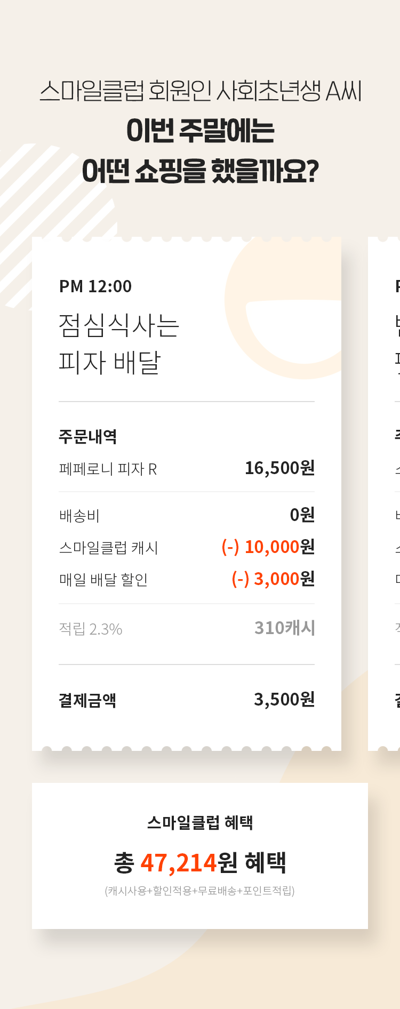Screen dimensions: 400x1009
Task: Open the partially visible next receipt card
Action: (x=385, y=493)
